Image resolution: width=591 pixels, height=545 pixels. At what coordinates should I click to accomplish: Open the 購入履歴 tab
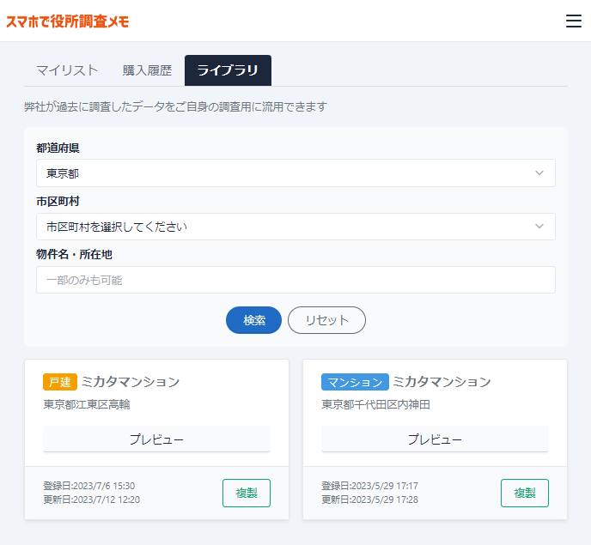[x=147, y=70]
